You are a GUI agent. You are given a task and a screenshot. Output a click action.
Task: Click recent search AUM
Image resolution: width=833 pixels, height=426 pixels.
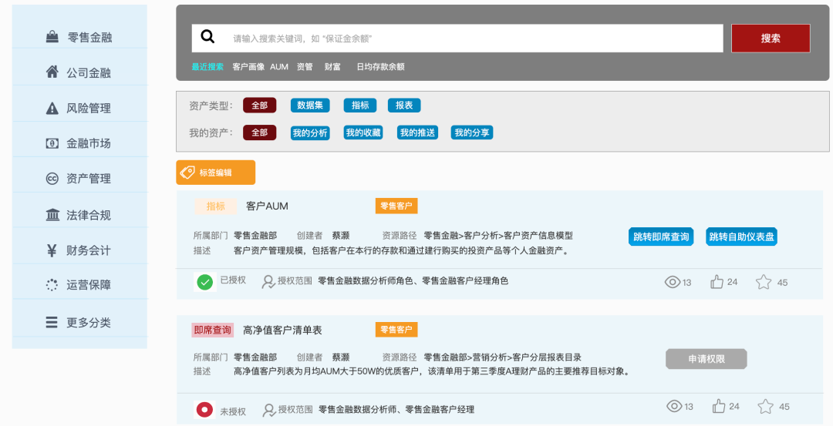(x=279, y=67)
